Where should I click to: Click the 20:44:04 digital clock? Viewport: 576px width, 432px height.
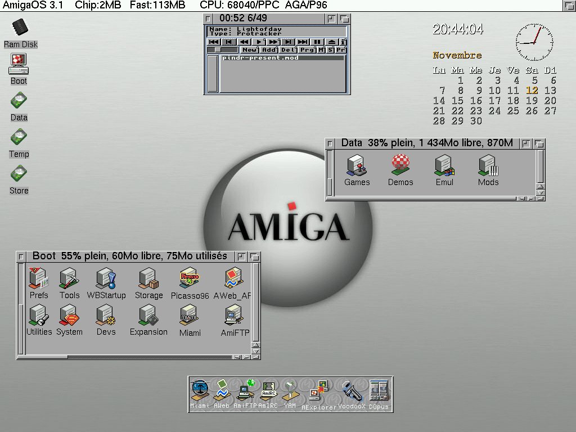(458, 29)
